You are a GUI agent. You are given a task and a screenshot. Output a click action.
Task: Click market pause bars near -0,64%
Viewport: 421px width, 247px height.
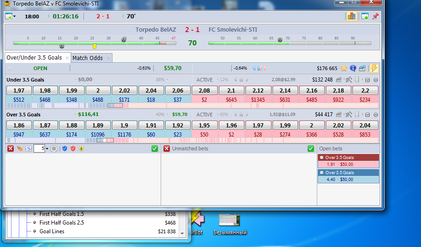tap(259, 68)
